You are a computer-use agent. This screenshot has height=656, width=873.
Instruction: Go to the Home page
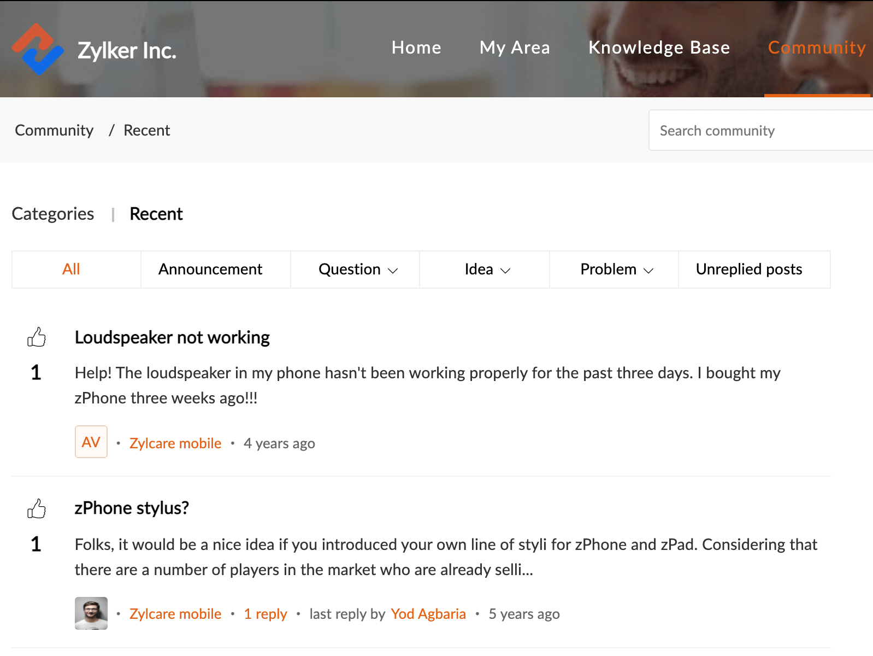(x=416, y=48)
